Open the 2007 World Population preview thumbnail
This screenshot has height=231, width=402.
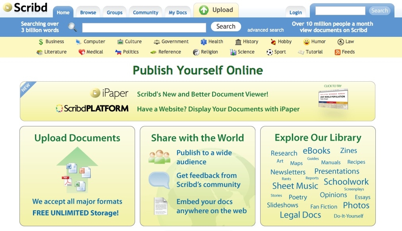(333, 99)
